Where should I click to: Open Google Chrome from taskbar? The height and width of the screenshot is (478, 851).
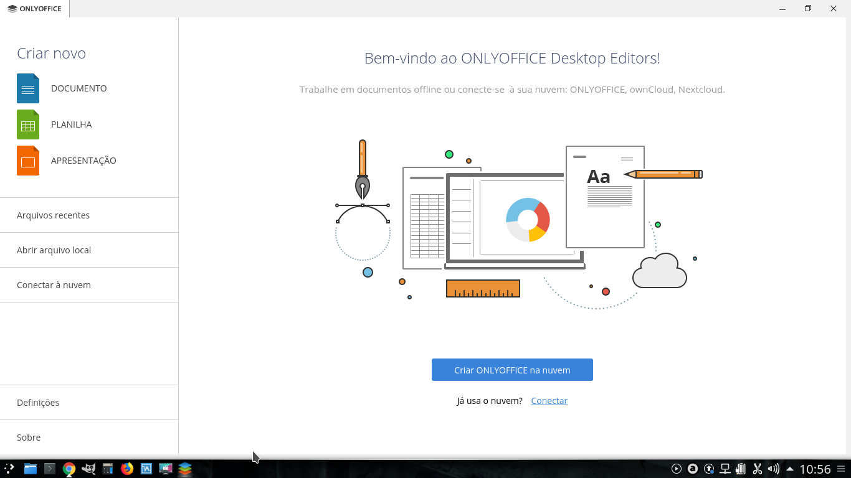[69, 469]
